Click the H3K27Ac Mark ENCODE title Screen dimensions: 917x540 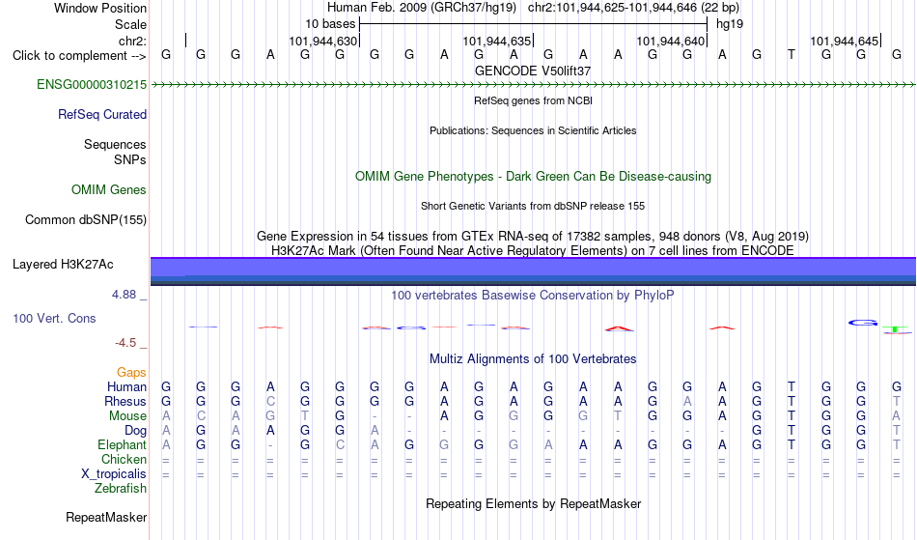tap(533, 251)
